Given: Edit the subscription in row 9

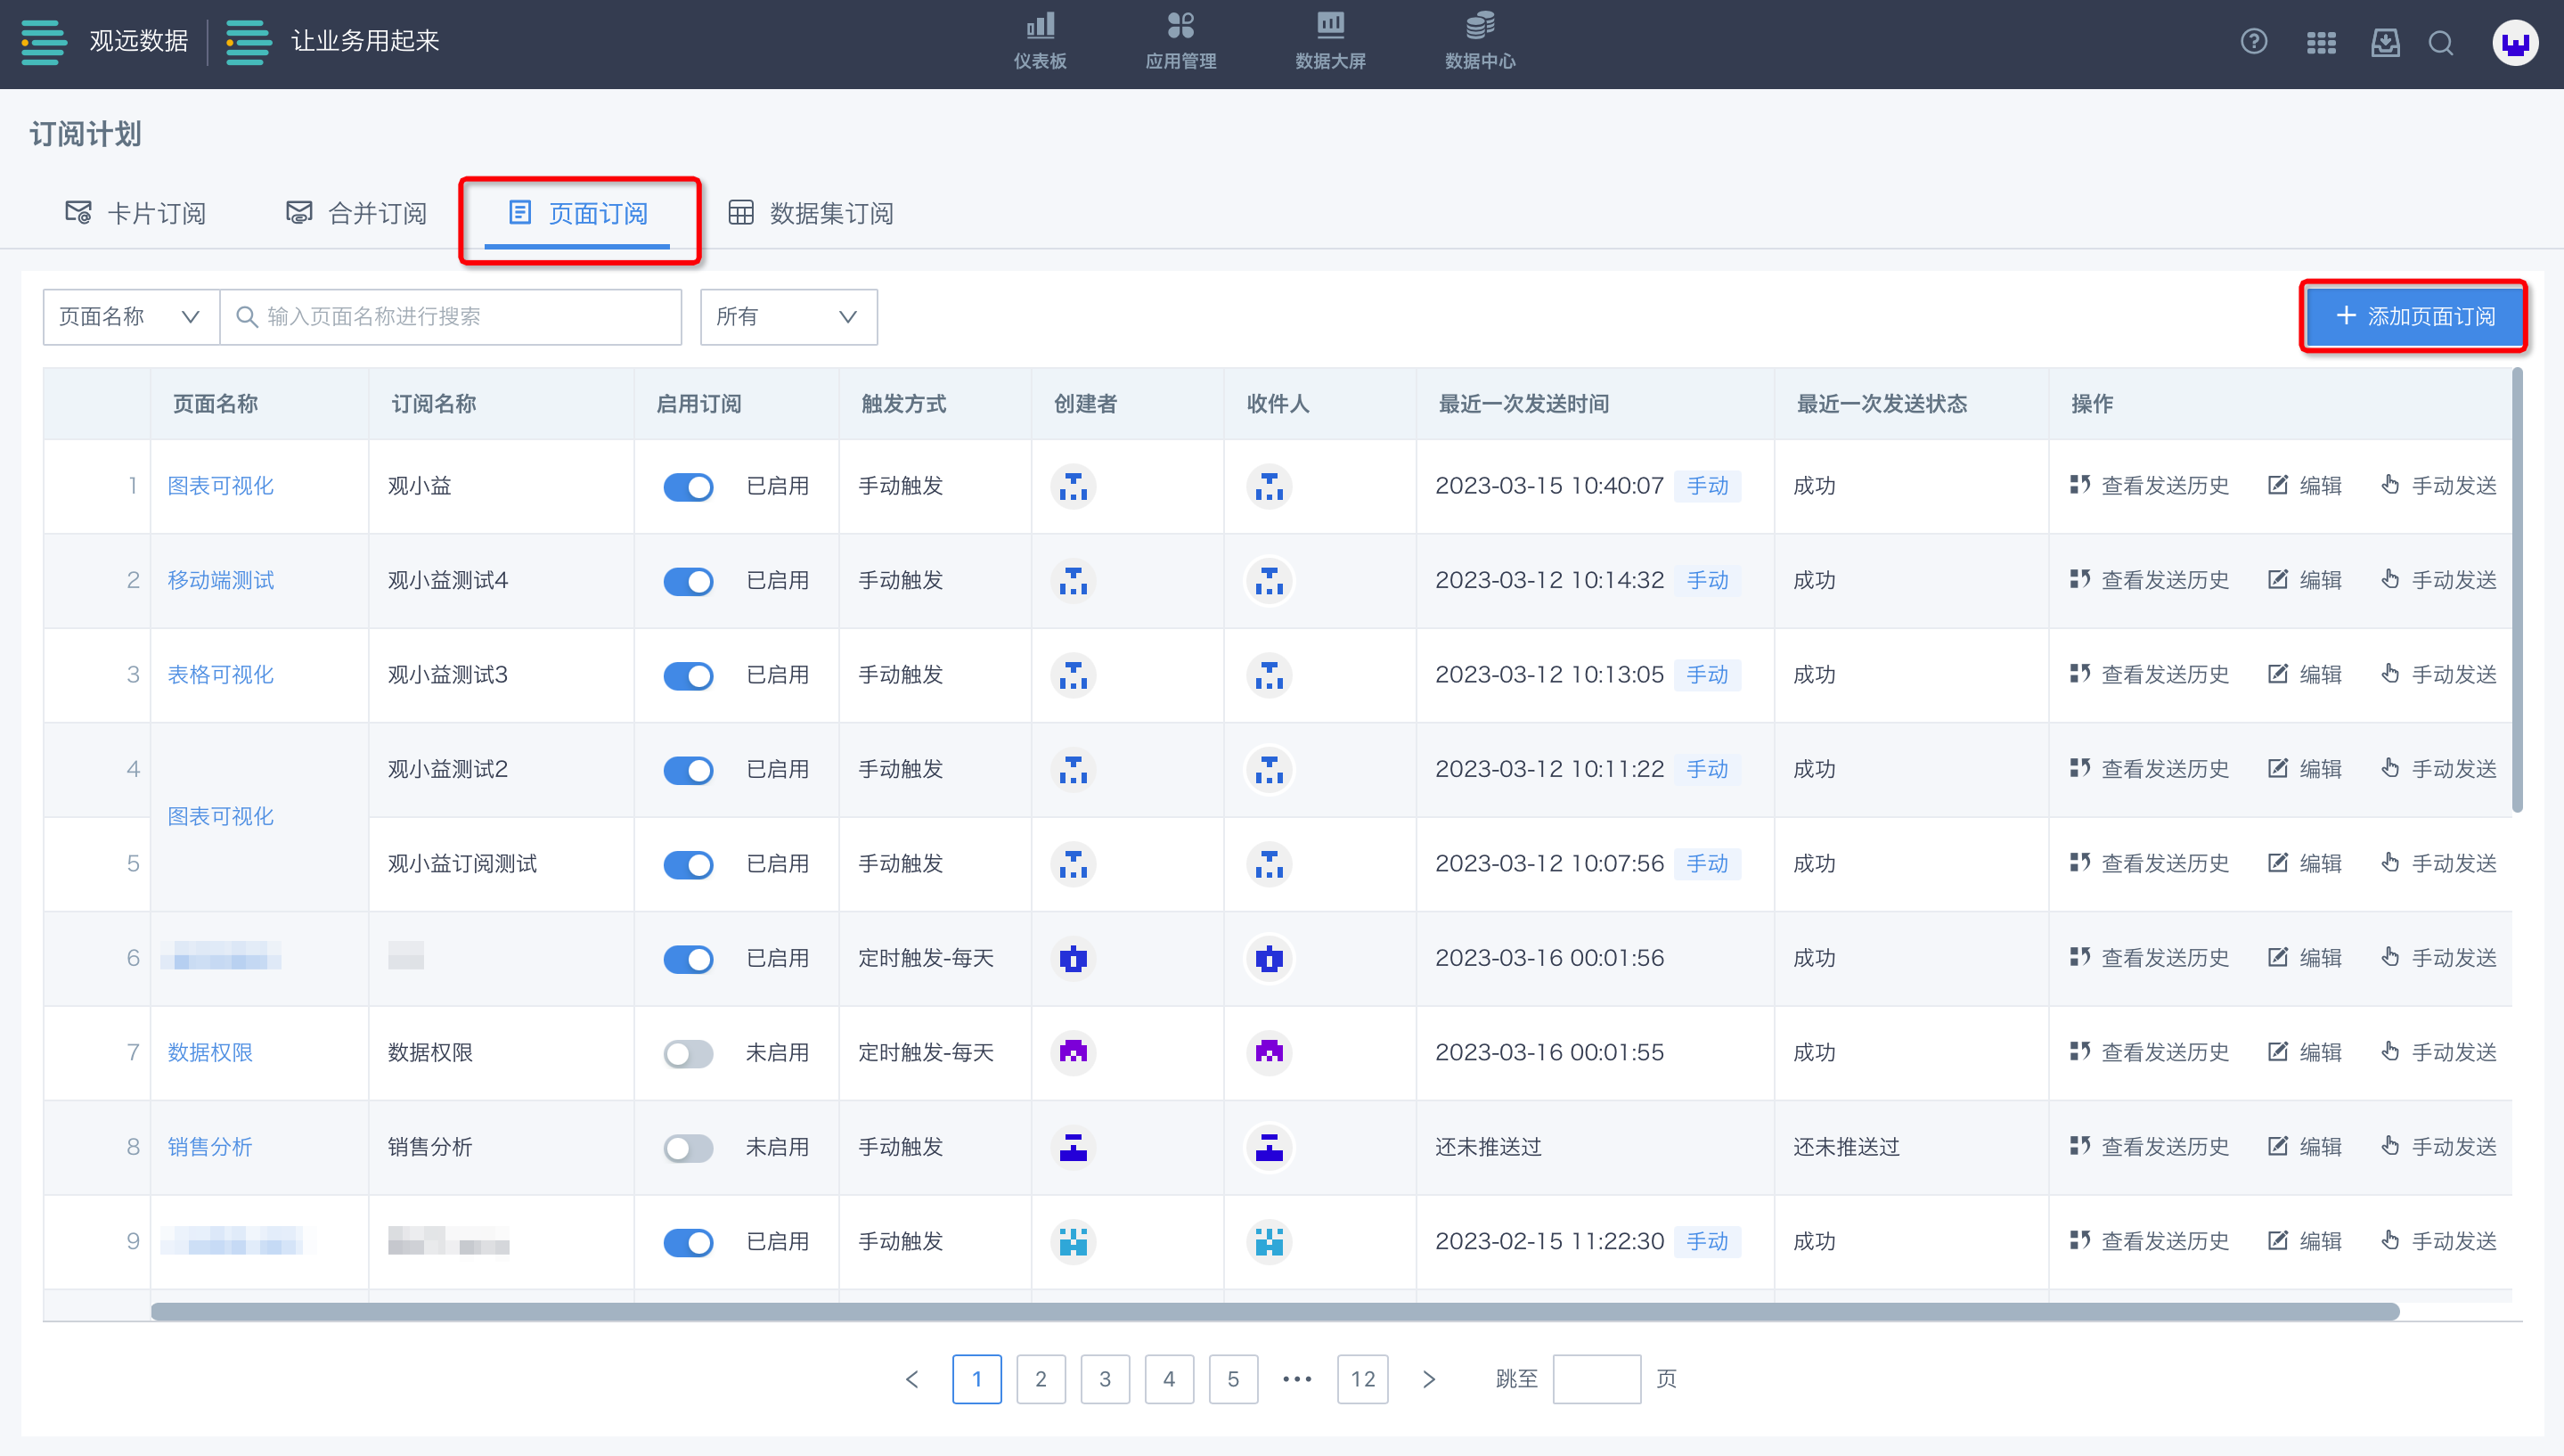Looking at the screenshot, I should [x=2305, y=1241].
